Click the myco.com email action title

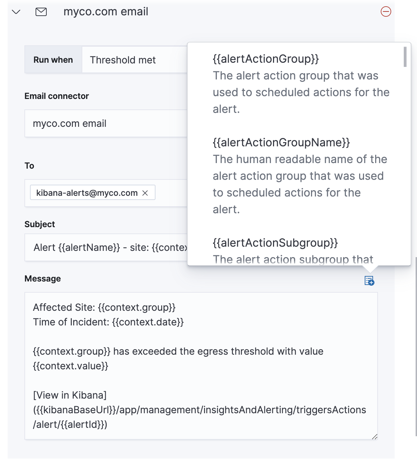tap(106, 12)
